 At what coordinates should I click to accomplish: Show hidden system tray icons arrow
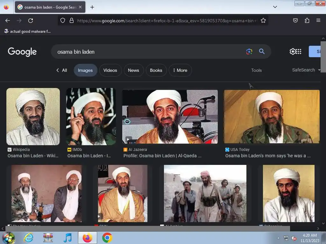[278, 238]
